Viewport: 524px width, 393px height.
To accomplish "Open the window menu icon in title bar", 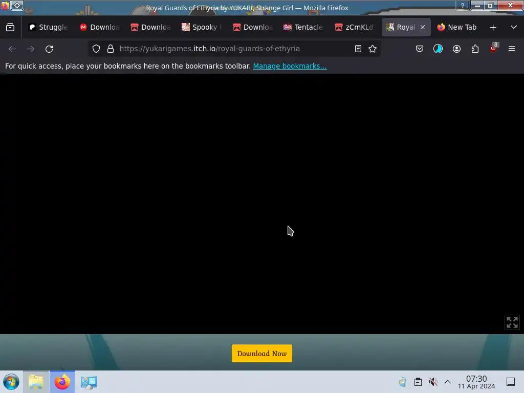I will click(x=5, y=5).
